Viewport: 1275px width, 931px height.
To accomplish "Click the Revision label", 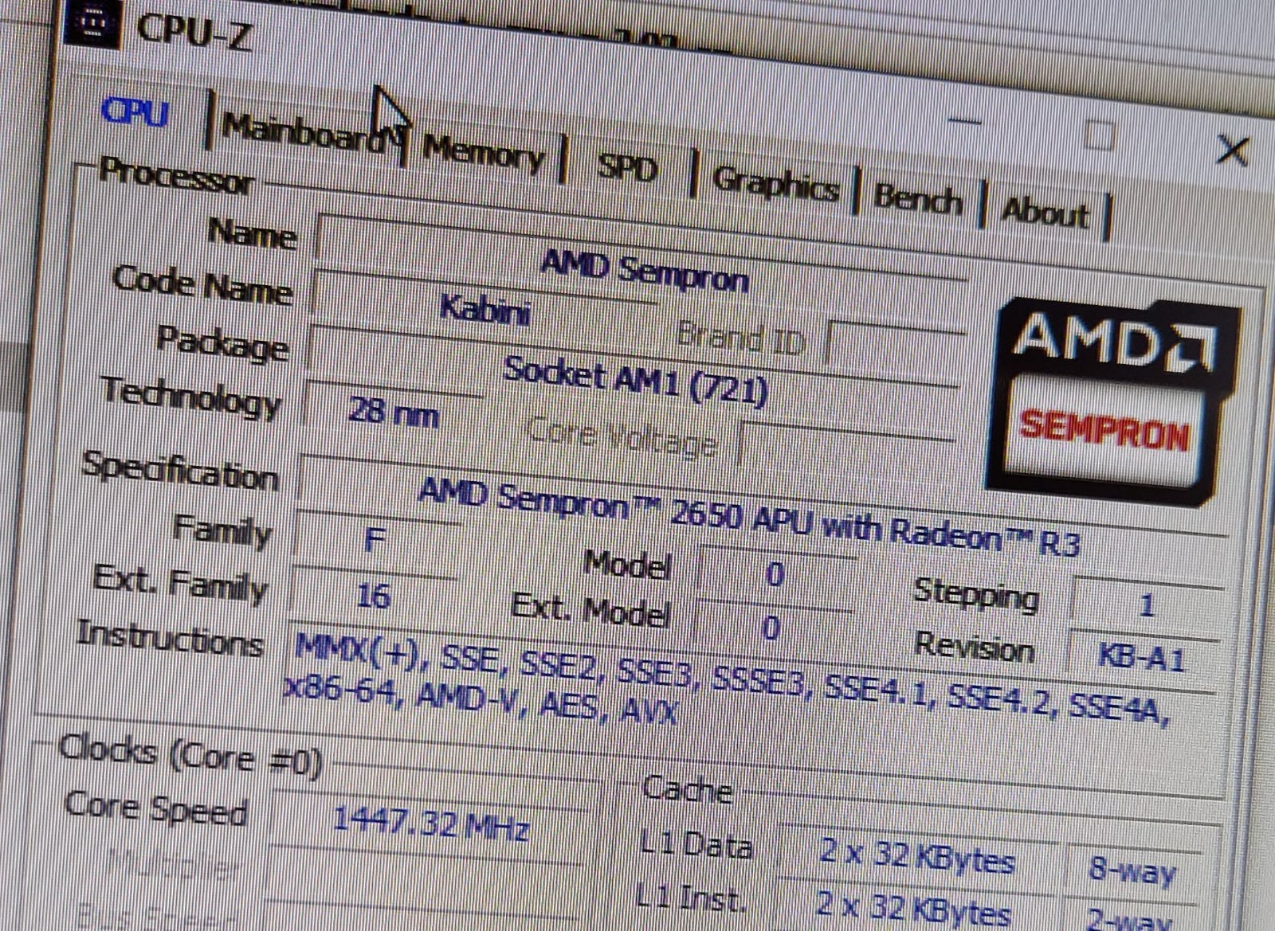I will coord(975,646).
